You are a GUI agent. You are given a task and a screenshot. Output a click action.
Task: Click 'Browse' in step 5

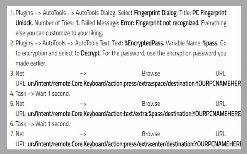pyautogui.click(x=151, y=104)
